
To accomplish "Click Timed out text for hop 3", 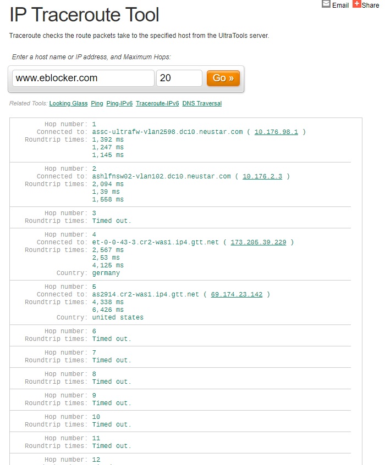I will (x=112, y=221).
